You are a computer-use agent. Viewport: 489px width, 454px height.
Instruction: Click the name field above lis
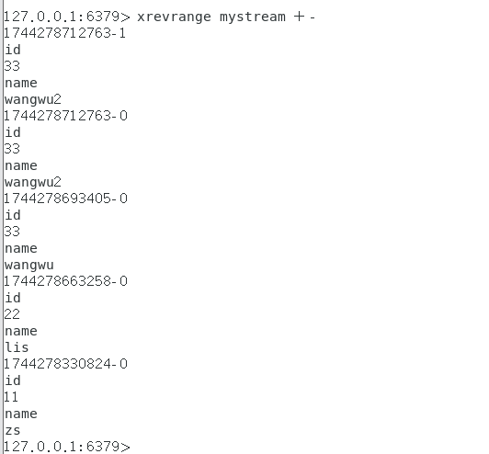(x=21, y=331)
